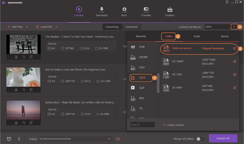Click The Beatles video title

coord(80,37)
